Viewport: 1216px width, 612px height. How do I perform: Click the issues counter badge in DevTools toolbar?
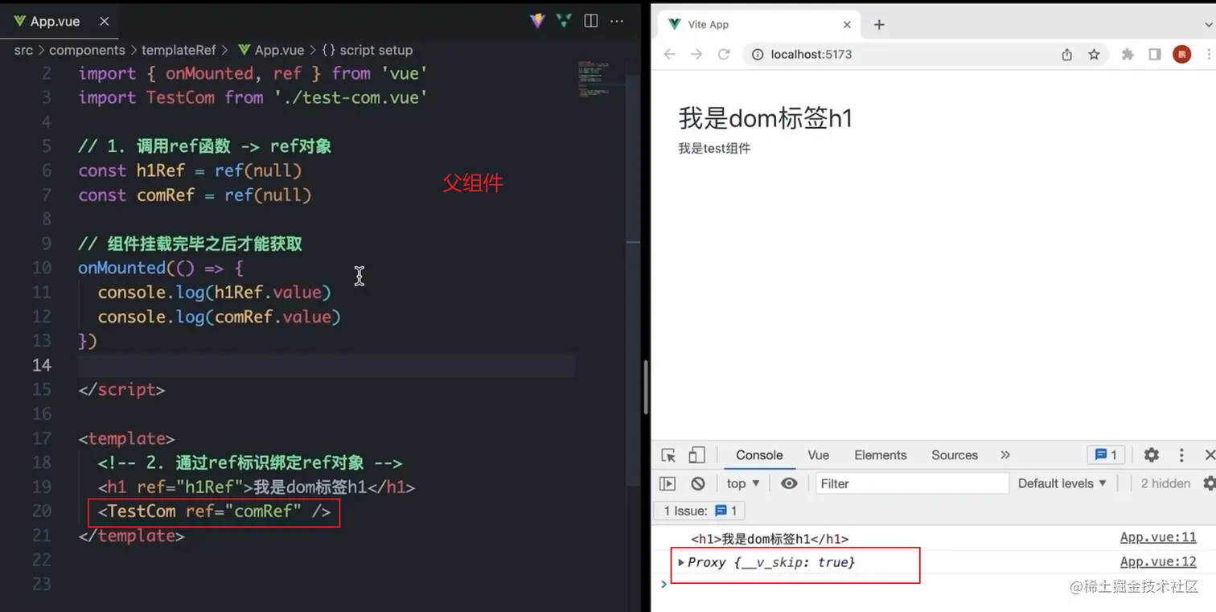(1106, 455)
